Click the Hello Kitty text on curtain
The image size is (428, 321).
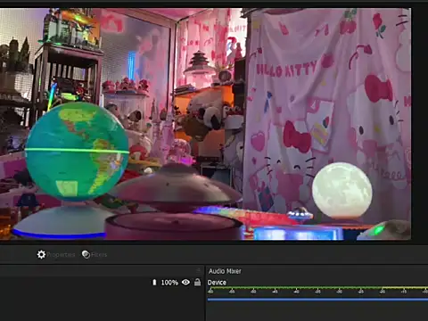[x=286, y=70]
